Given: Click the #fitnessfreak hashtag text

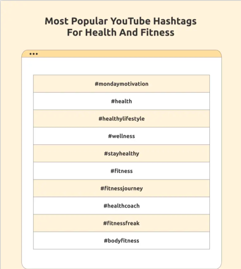Looking at the screenshot, I should click(x=121, y=223).
